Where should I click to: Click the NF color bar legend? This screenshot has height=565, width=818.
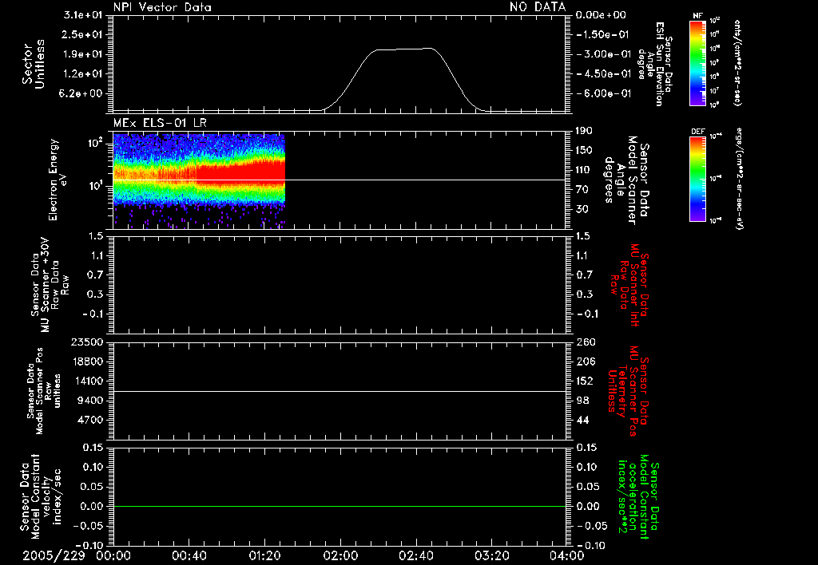coord(697,63)
